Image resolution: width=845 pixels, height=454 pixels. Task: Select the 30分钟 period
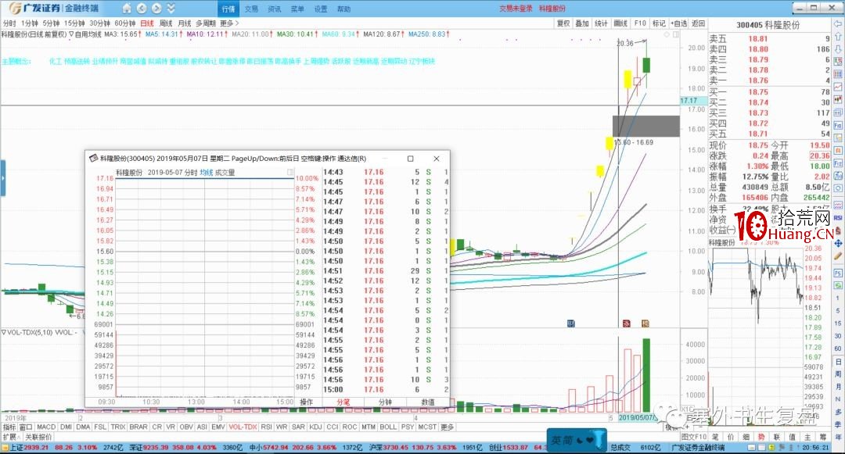coord(99,23)
